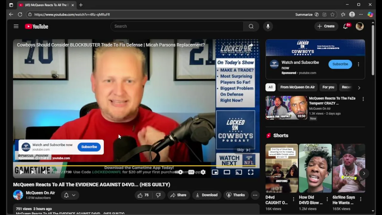
Task: Open McQueen On Air channel name
Action: click(x=40, y=193)
